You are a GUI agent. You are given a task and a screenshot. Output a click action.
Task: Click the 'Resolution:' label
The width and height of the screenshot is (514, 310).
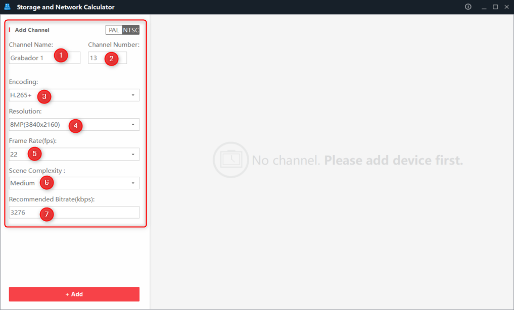pos(25,111)
